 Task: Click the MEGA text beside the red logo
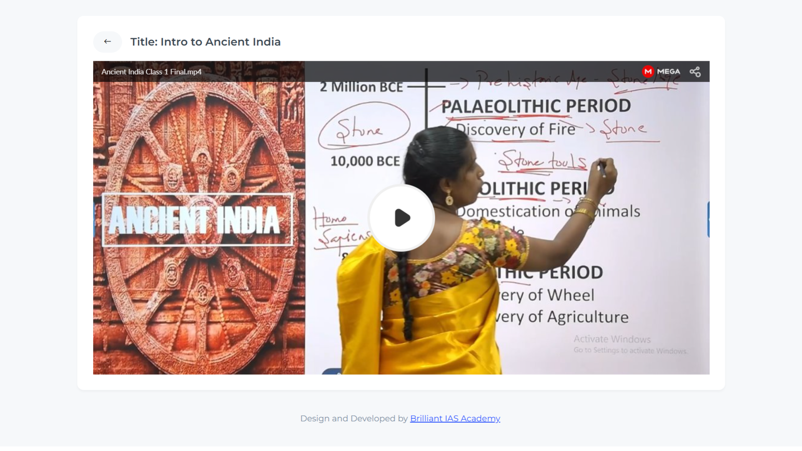pyautogui.click(x=669, y=72)
